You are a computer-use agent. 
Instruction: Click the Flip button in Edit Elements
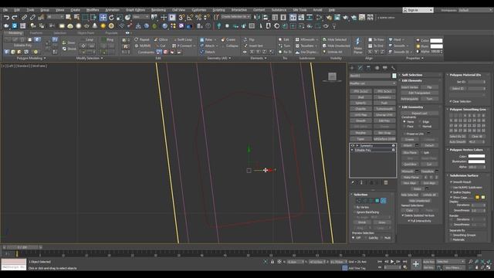pos(429,87)
